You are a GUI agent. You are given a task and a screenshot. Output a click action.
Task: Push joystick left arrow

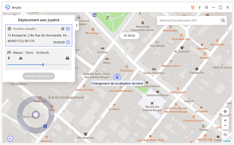click(20, 115)
